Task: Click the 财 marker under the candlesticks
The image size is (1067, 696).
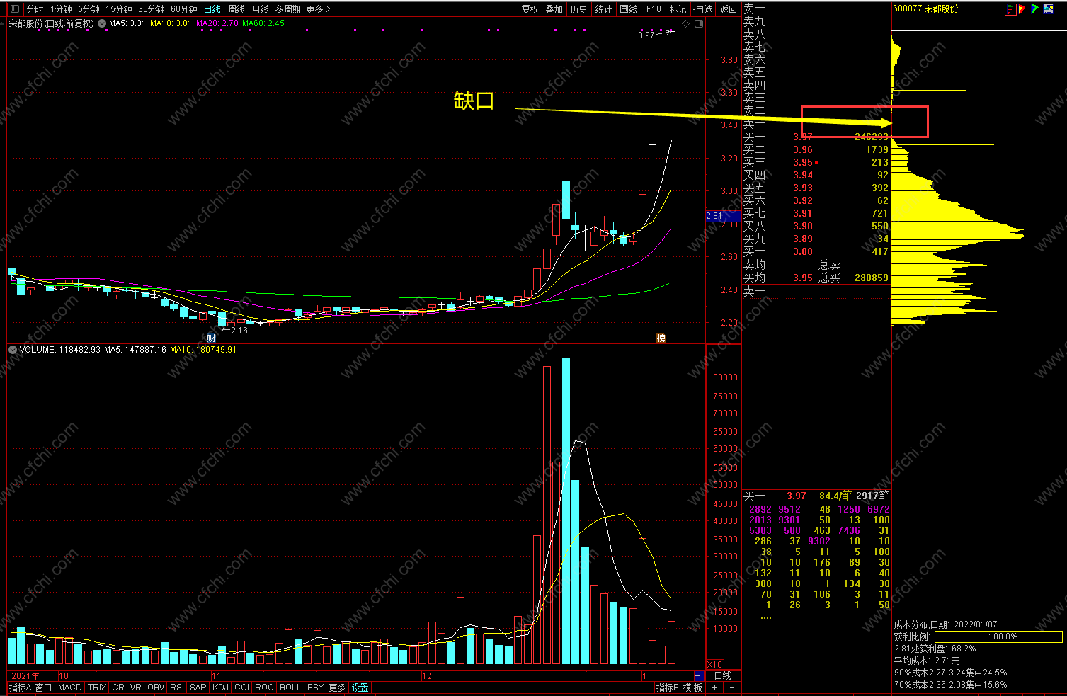Action: point(211,338)
